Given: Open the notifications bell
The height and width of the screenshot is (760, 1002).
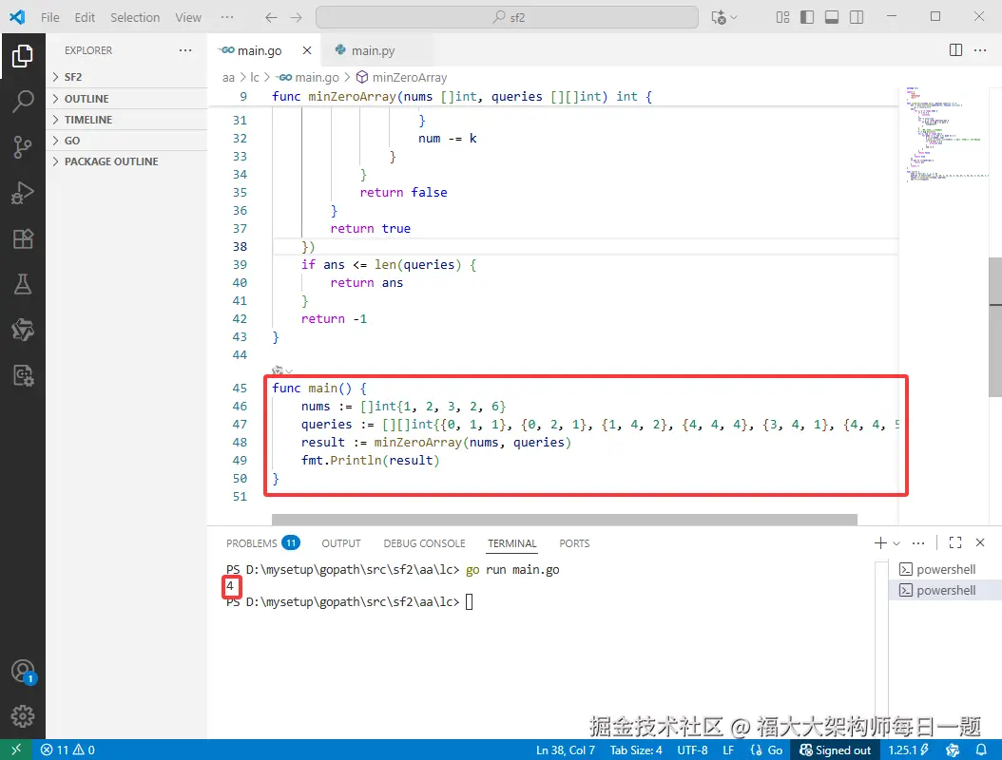Looking at the screenshot, I should 981,750.
